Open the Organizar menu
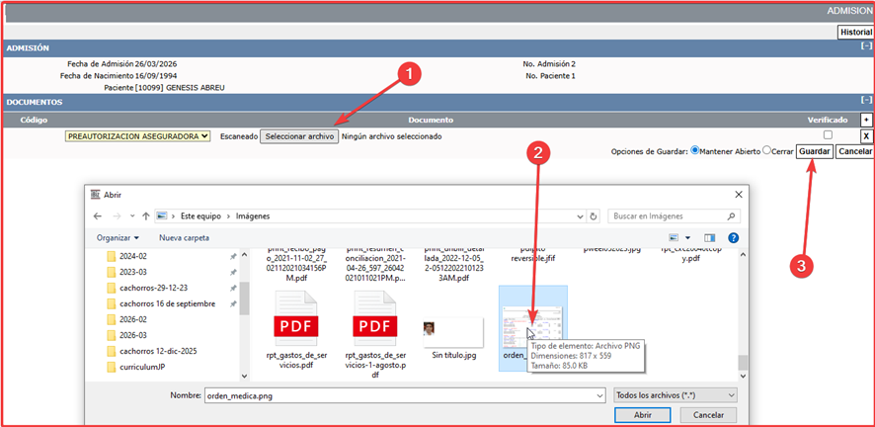Image resolution: width=875 pixels, height=427 pixels. coord(118,238)
